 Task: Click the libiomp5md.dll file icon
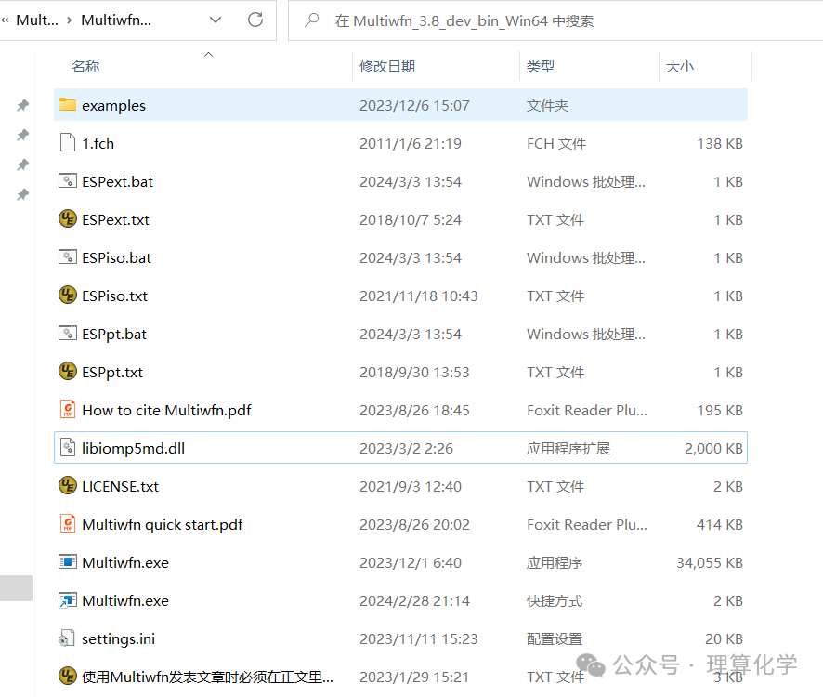coord(67,448)
